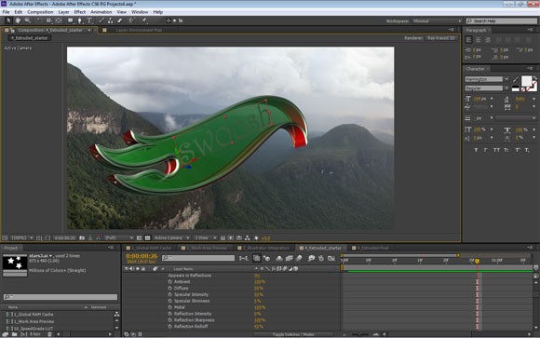Click the reset exposure icon in viewer bar
The height and width of the screenshot is (338, 540).
tap(257, 237)
